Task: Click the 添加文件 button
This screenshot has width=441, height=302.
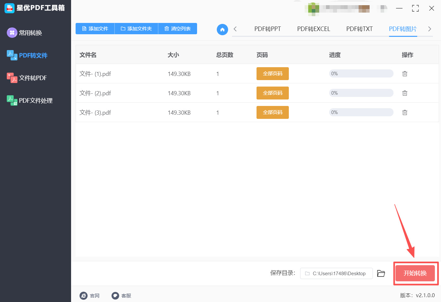Action: click(x=95, y=28)
